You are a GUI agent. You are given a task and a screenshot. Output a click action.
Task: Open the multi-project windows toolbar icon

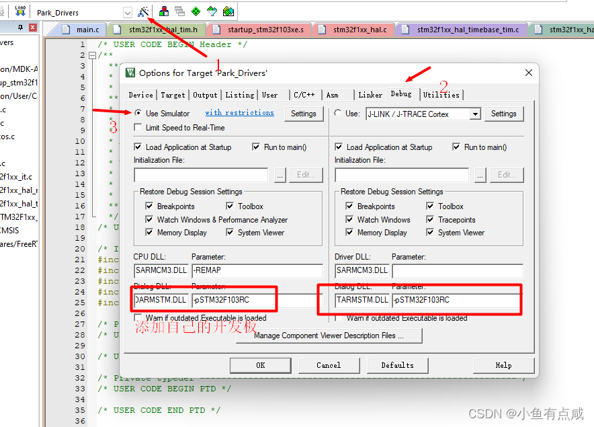point(179,11)
